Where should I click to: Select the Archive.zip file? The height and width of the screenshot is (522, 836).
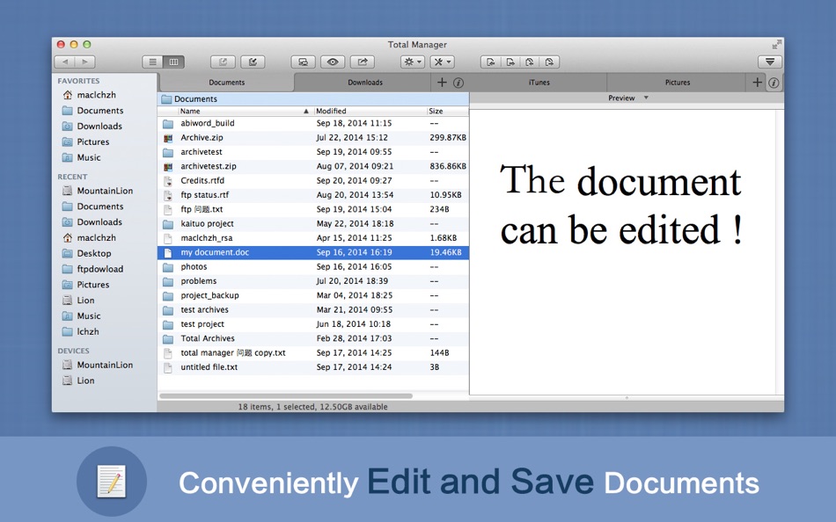[313, 138]
